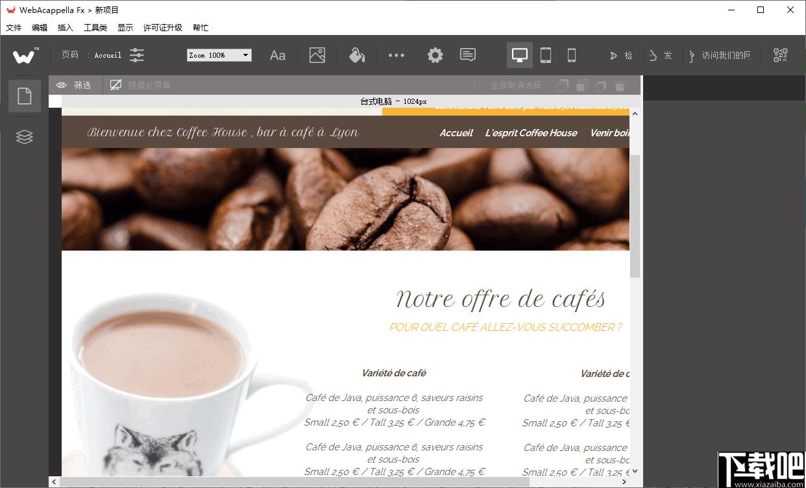
Task: Show the QR code icon
Action: (x=781, y=55)
